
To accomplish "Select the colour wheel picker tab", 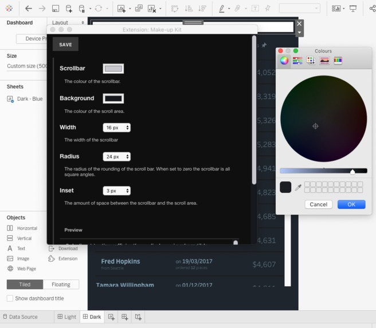I will [284, 61].
